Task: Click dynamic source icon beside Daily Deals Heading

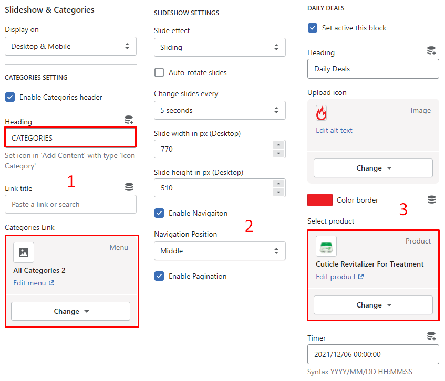Action: 431,51
